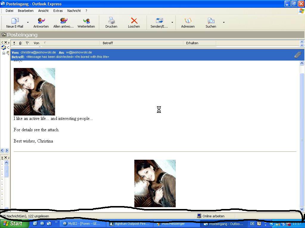Click the taskbar clock showing 11:17

tap(297, 224)
